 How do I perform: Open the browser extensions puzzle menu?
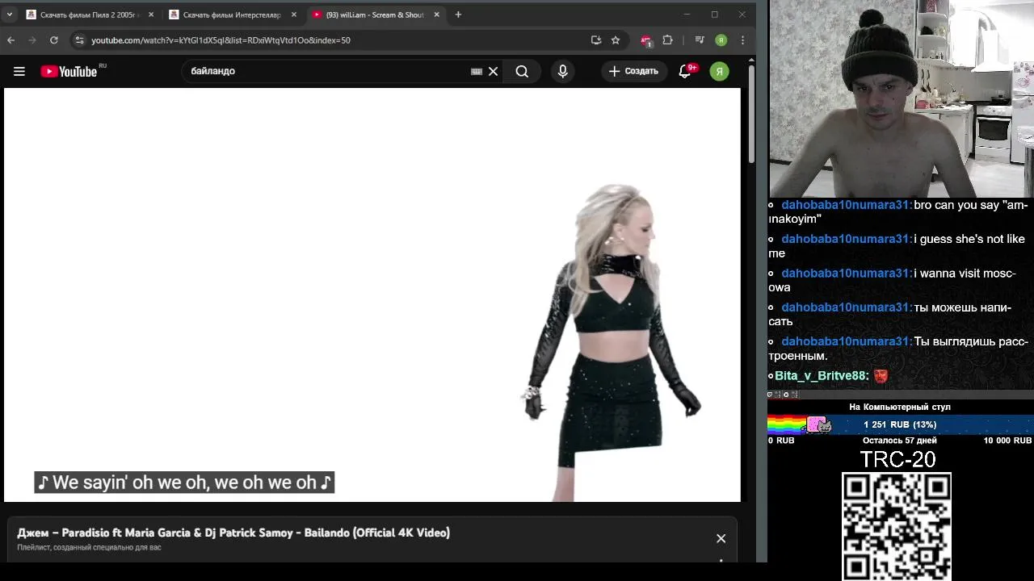click(667, 40)
